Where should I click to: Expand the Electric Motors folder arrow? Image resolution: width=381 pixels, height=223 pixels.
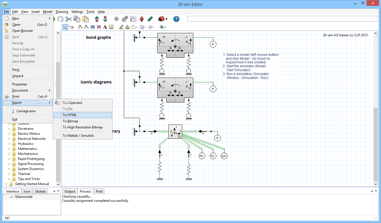9,134
